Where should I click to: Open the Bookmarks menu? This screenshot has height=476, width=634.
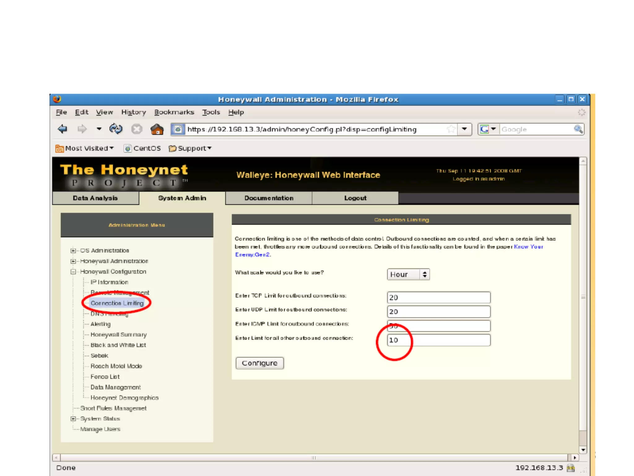click(174, 112)
